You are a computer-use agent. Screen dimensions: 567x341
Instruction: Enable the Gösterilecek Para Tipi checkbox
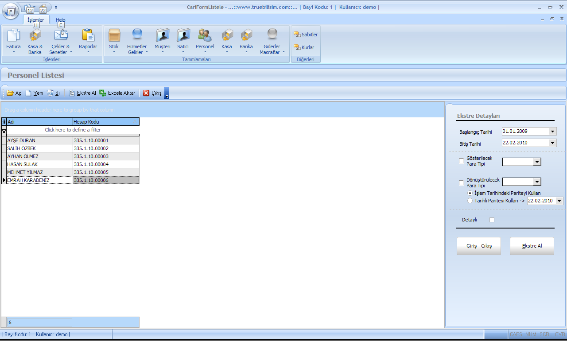click(x=462, y=161)
